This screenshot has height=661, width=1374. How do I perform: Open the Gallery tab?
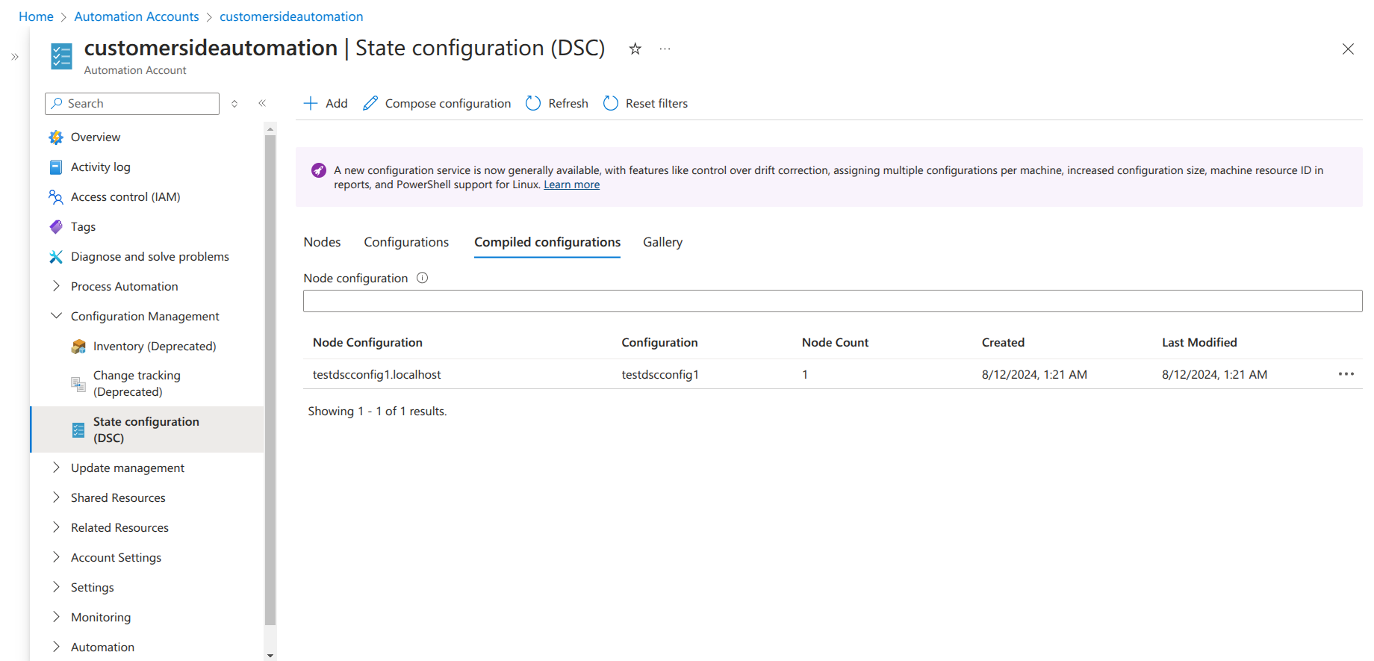pos(662,242)
